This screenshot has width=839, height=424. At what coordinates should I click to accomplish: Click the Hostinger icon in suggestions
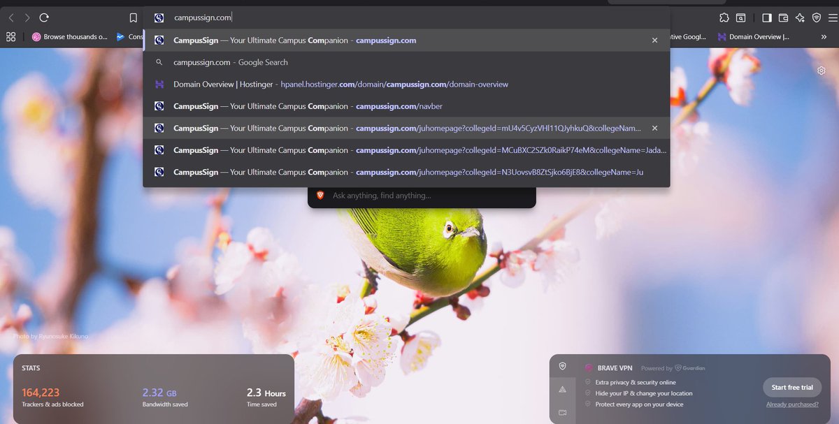pos(159,84)
